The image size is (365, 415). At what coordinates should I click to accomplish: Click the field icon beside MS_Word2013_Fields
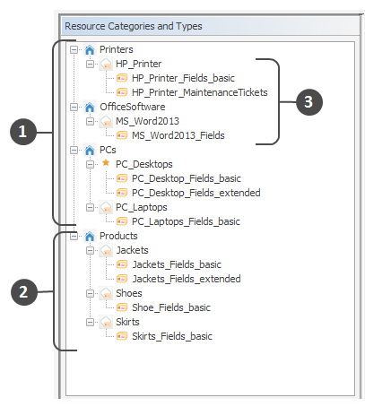pyautogui.click(x=122, y=135)
